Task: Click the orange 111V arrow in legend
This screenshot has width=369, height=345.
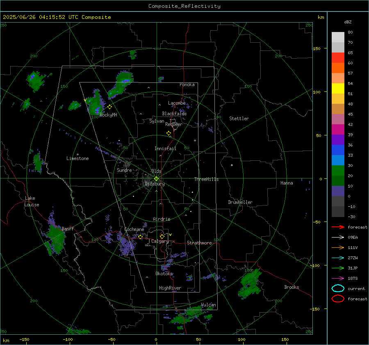Action: [x=338, y=247]
